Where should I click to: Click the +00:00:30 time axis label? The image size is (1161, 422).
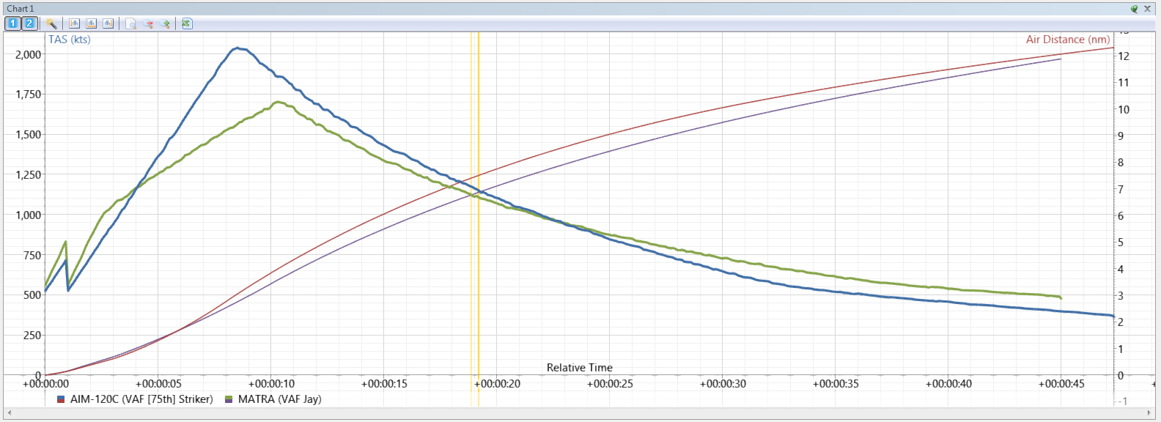pos(723,384)
